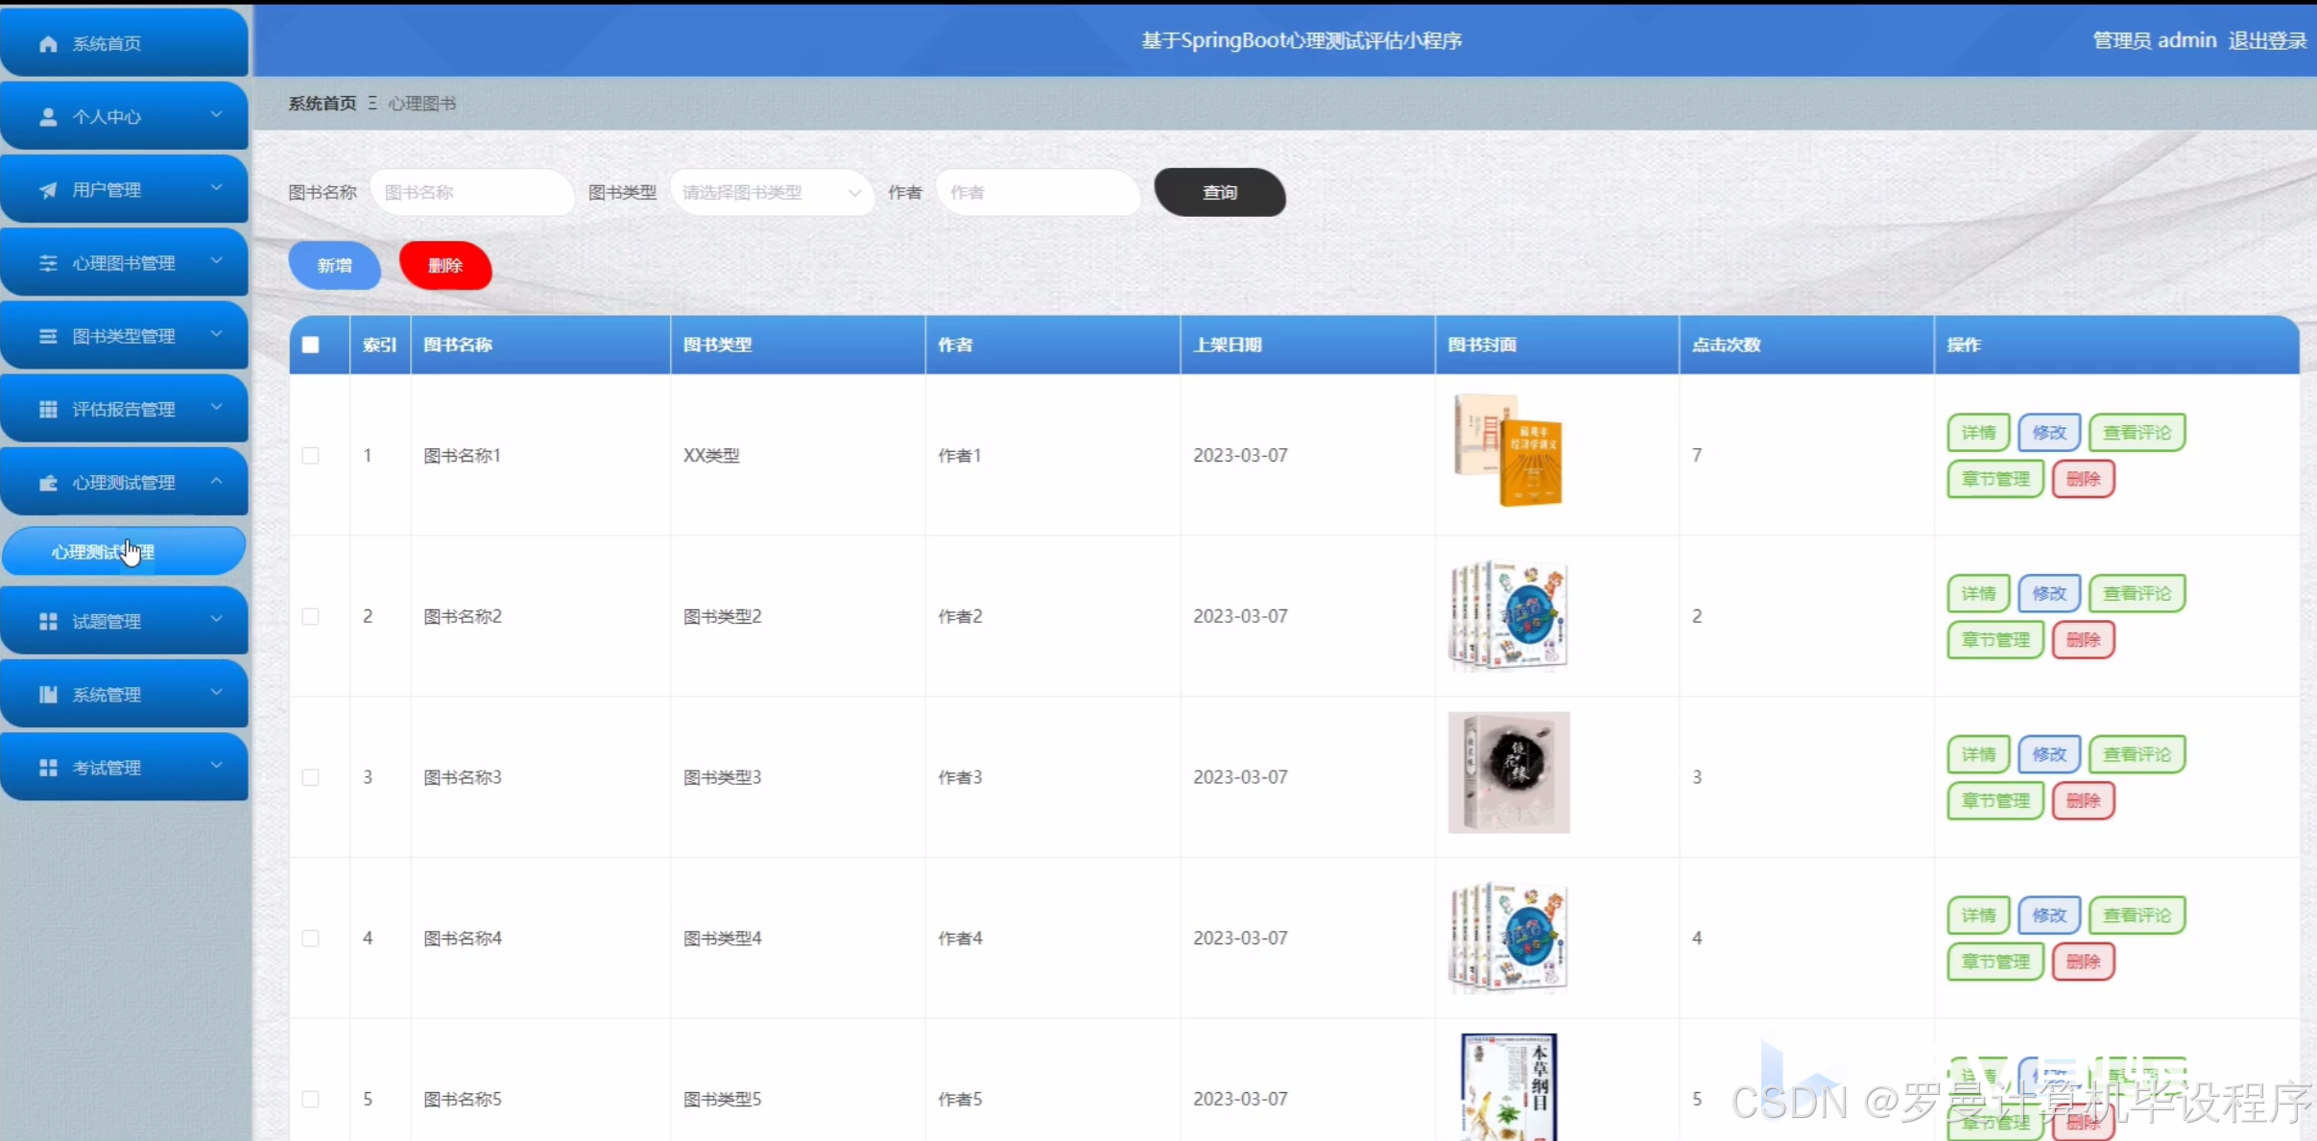Collapse the 心理测试管理 menu chevron
This screenshot has height=1141, width=2317.
point(216,481)
